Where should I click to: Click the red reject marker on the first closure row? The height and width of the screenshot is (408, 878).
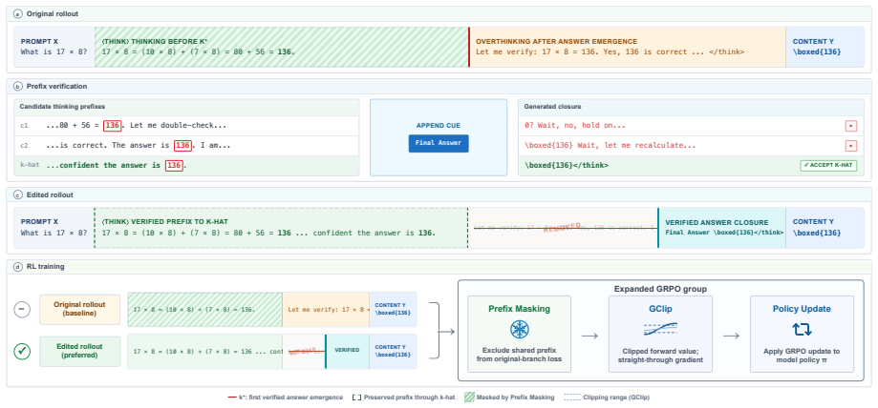click(x=850, y=126)
